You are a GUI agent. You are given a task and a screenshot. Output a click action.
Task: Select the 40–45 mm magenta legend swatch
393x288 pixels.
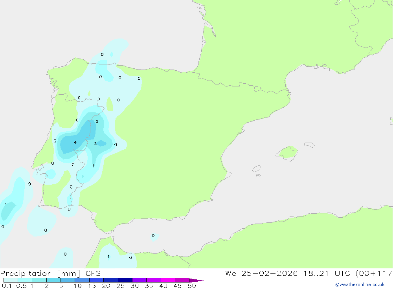[x=168, y=280]
